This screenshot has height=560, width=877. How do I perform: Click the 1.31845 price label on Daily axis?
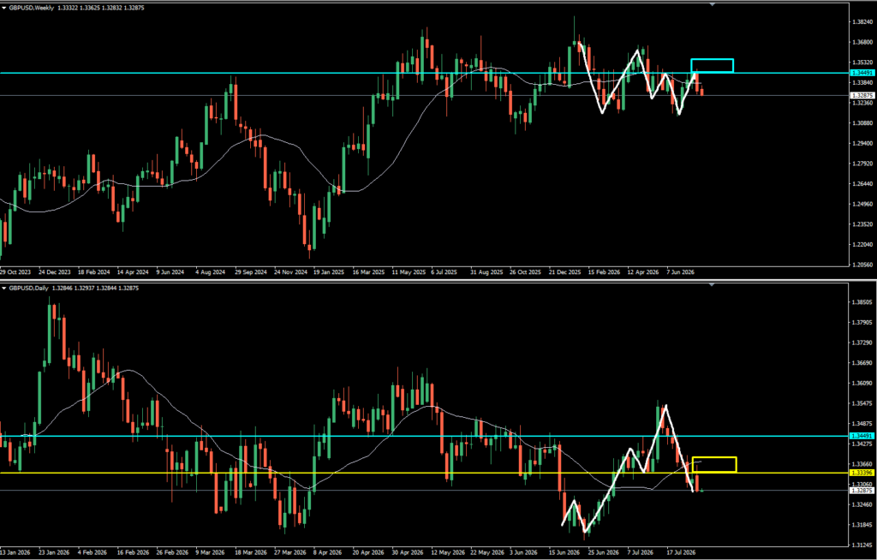[x=862, y=525]
